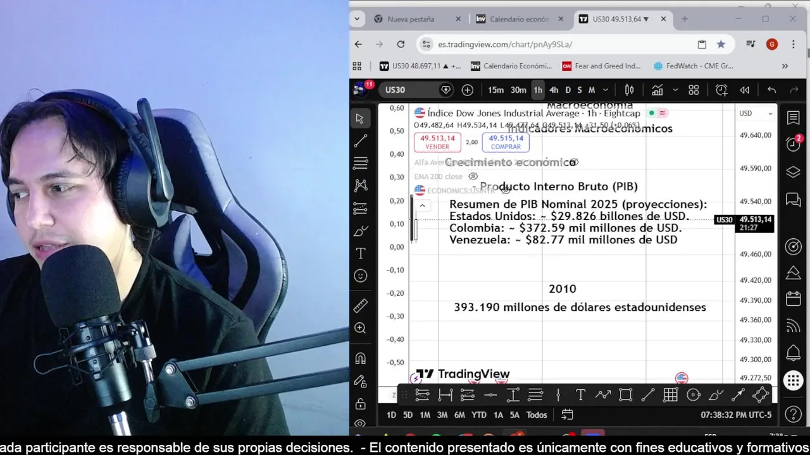The image size is (810, 455).
Task: Open Chrome three-dot menu
Action: [793, 44]
